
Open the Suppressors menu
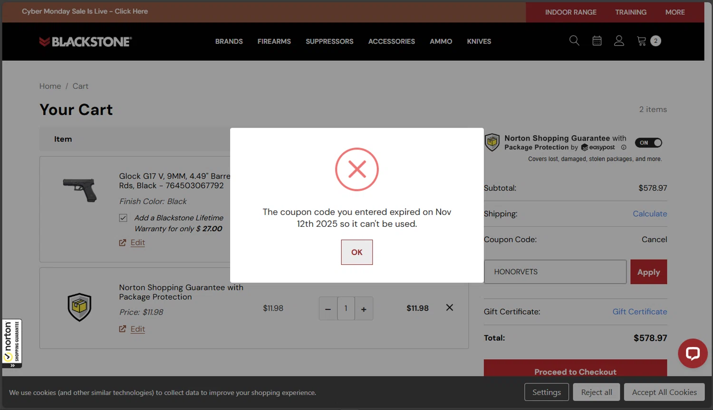pyautogui.click(x=329, y=42)
